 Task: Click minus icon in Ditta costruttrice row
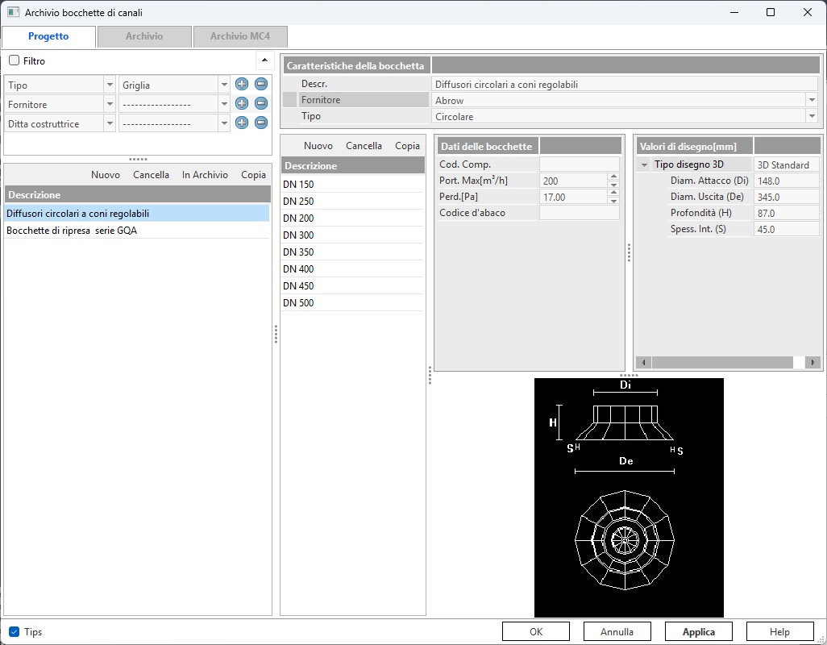[x=261, y=123]
